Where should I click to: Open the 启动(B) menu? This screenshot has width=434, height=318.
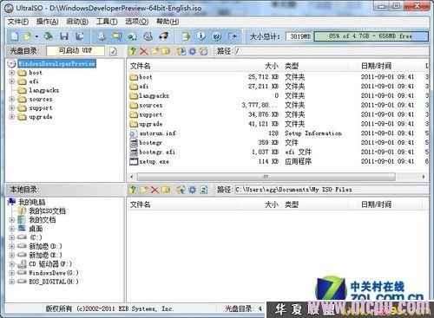tap(77, 22)
